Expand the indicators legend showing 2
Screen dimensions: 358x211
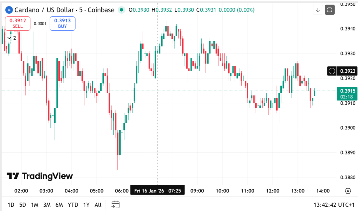12,38
